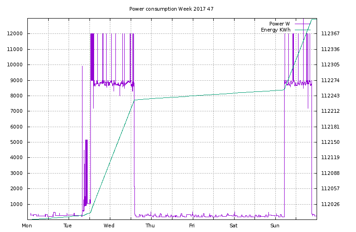
Task: Click the 11000 left axis value
Action: (x=15, y=49)
